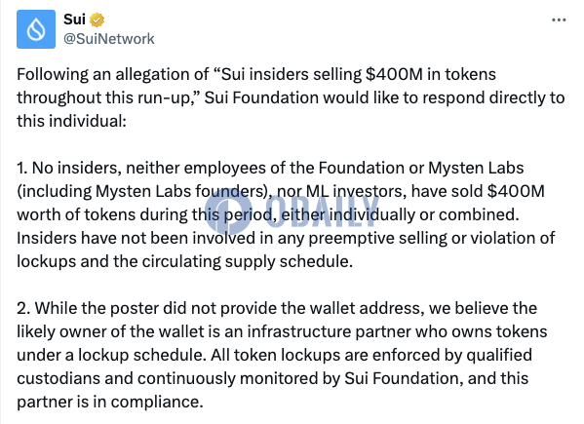This screenshot has height=424, width=584.
Task: Open the Sui display name link
Action: (74, 19)
